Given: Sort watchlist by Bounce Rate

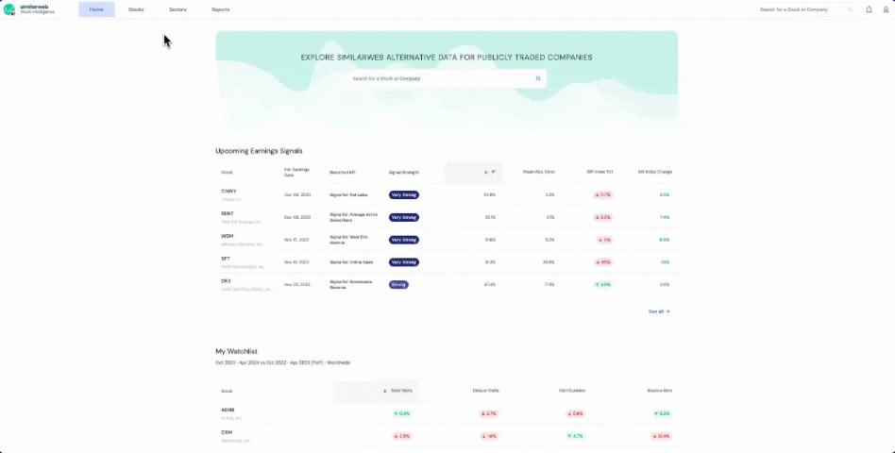Looking at the screenshot, I should [660, 391].
